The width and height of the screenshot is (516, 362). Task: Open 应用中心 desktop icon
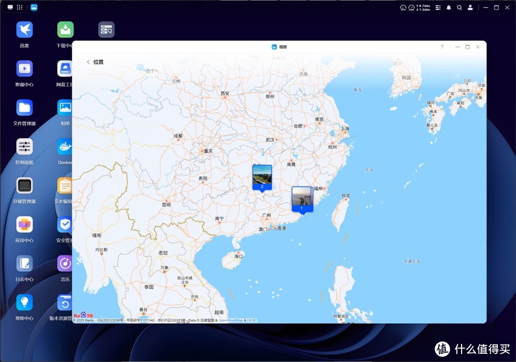(x=24, y=225)
